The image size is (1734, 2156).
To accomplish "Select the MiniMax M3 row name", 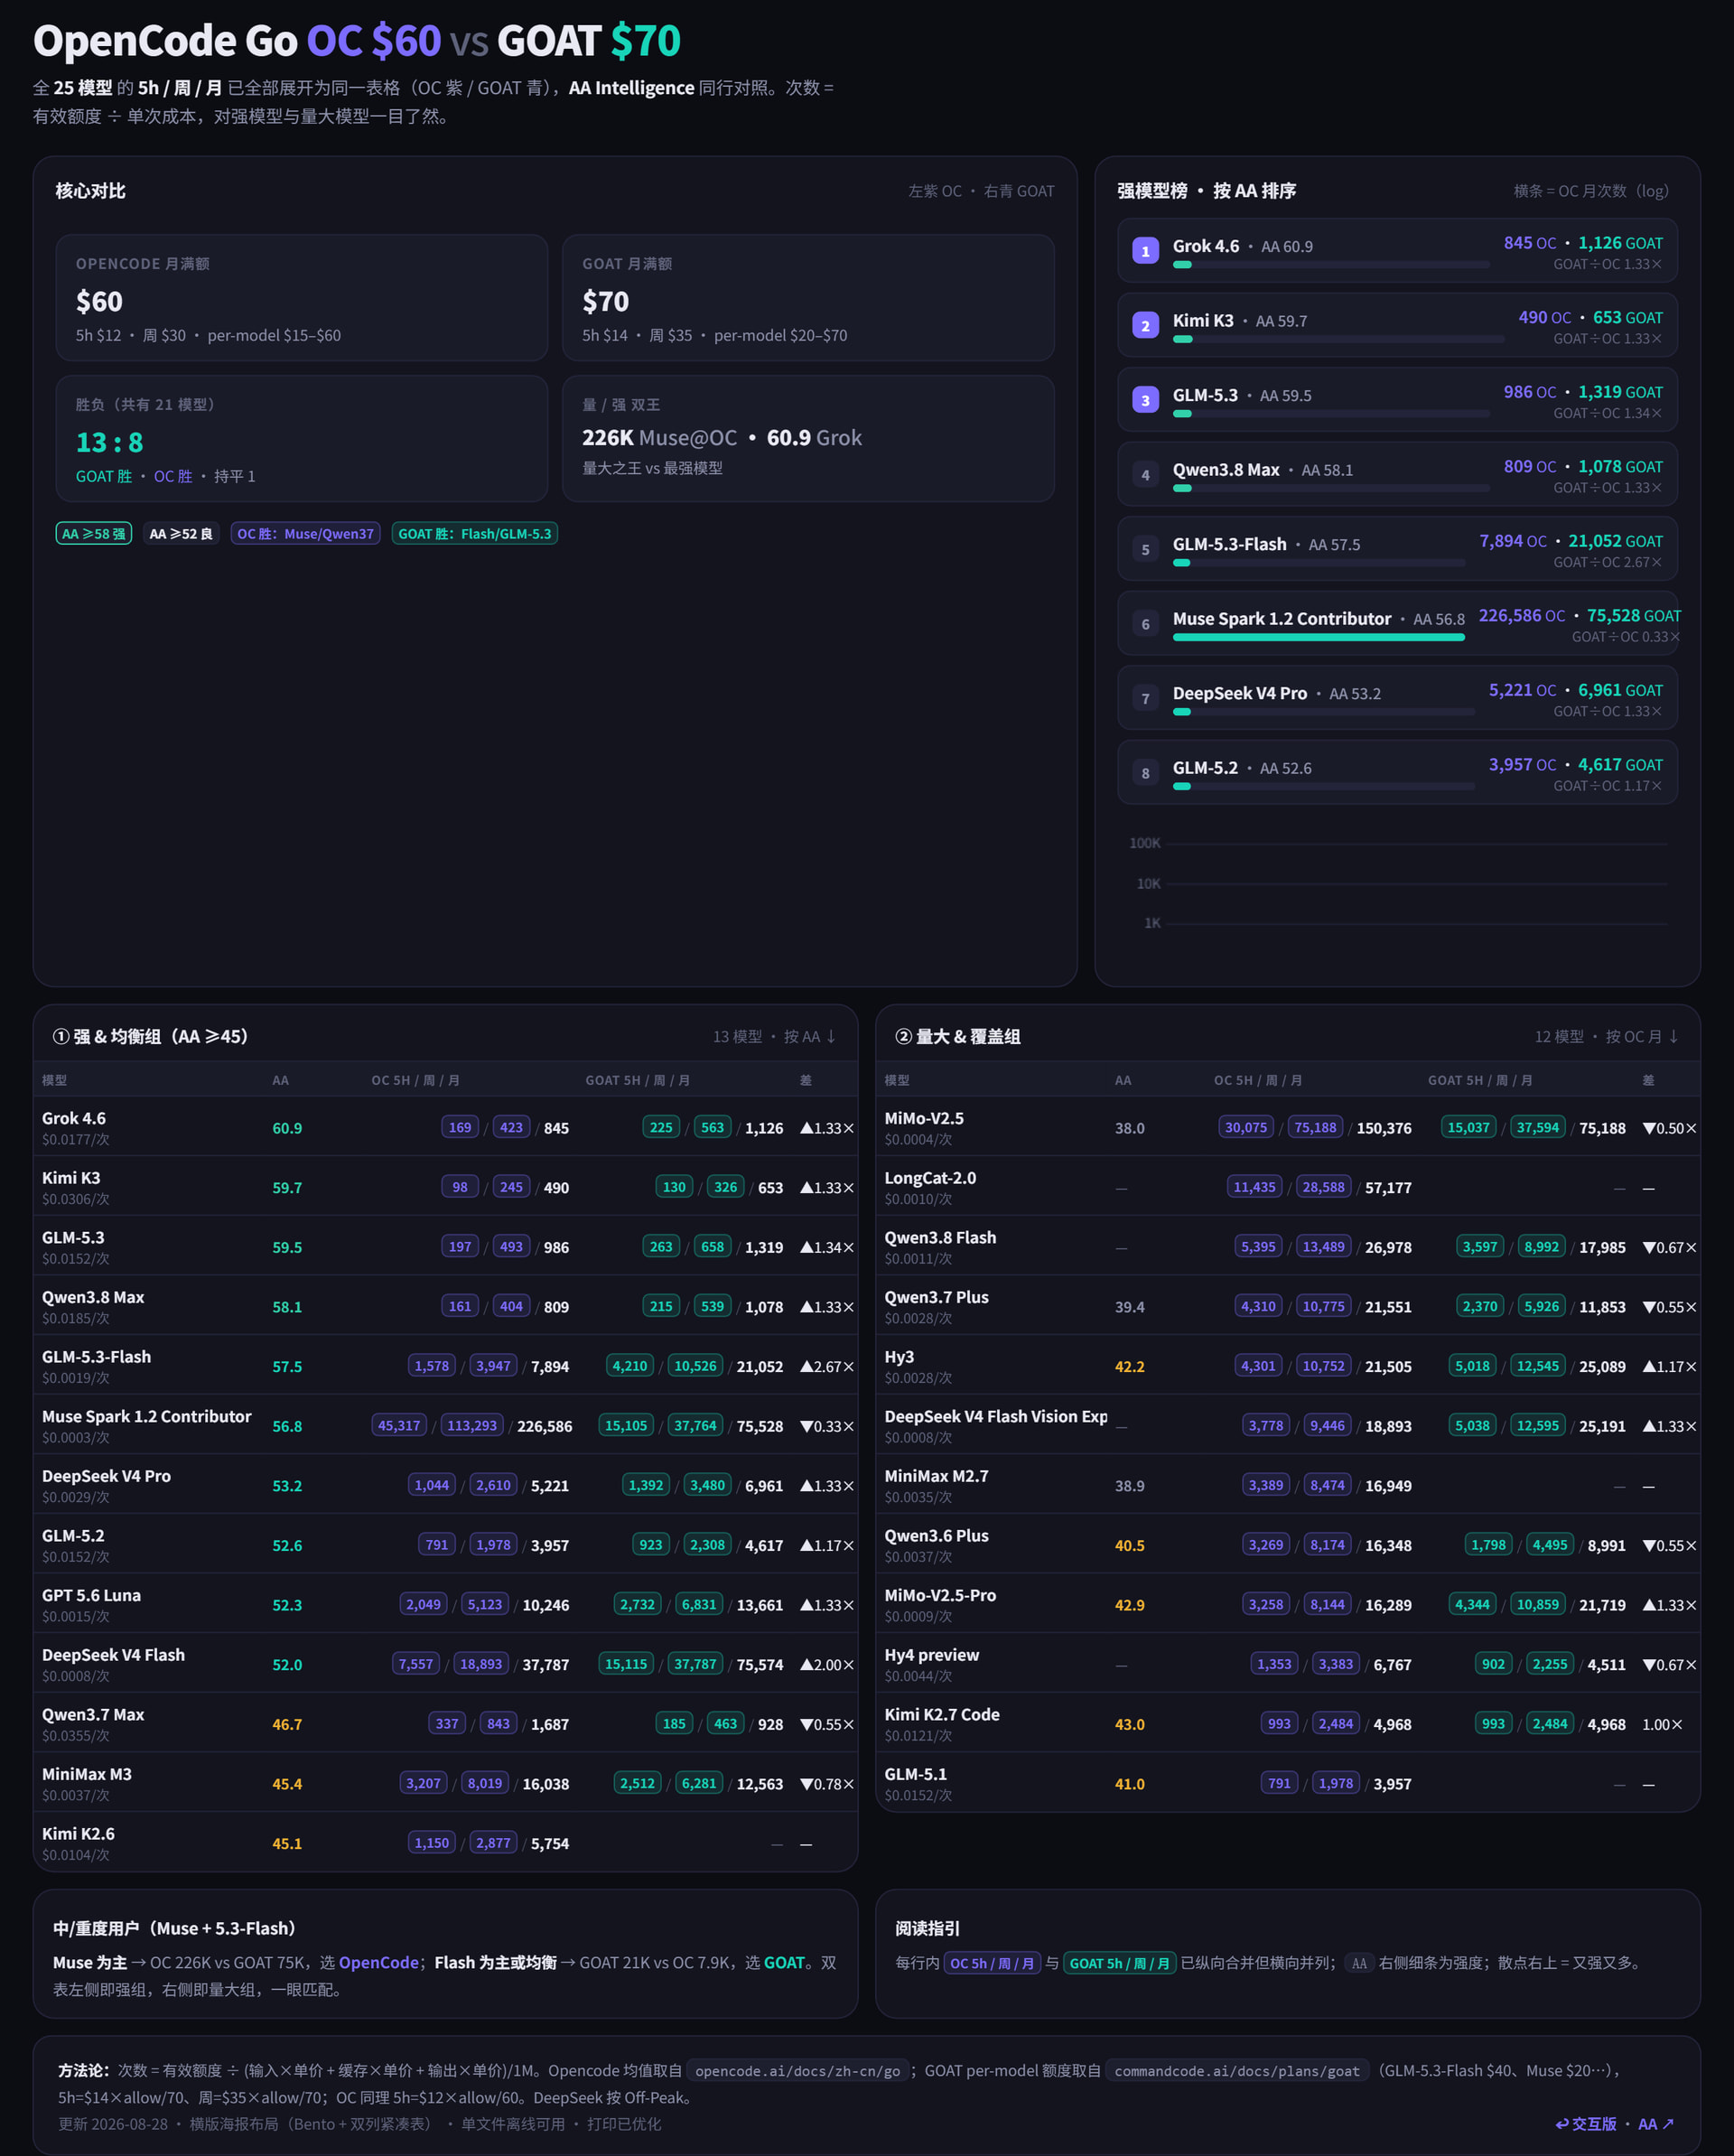I will pos(87,1774).
